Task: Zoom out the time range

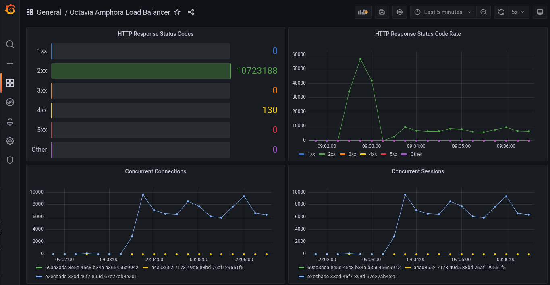Action: pyautogui.click(x=483, y=12)
